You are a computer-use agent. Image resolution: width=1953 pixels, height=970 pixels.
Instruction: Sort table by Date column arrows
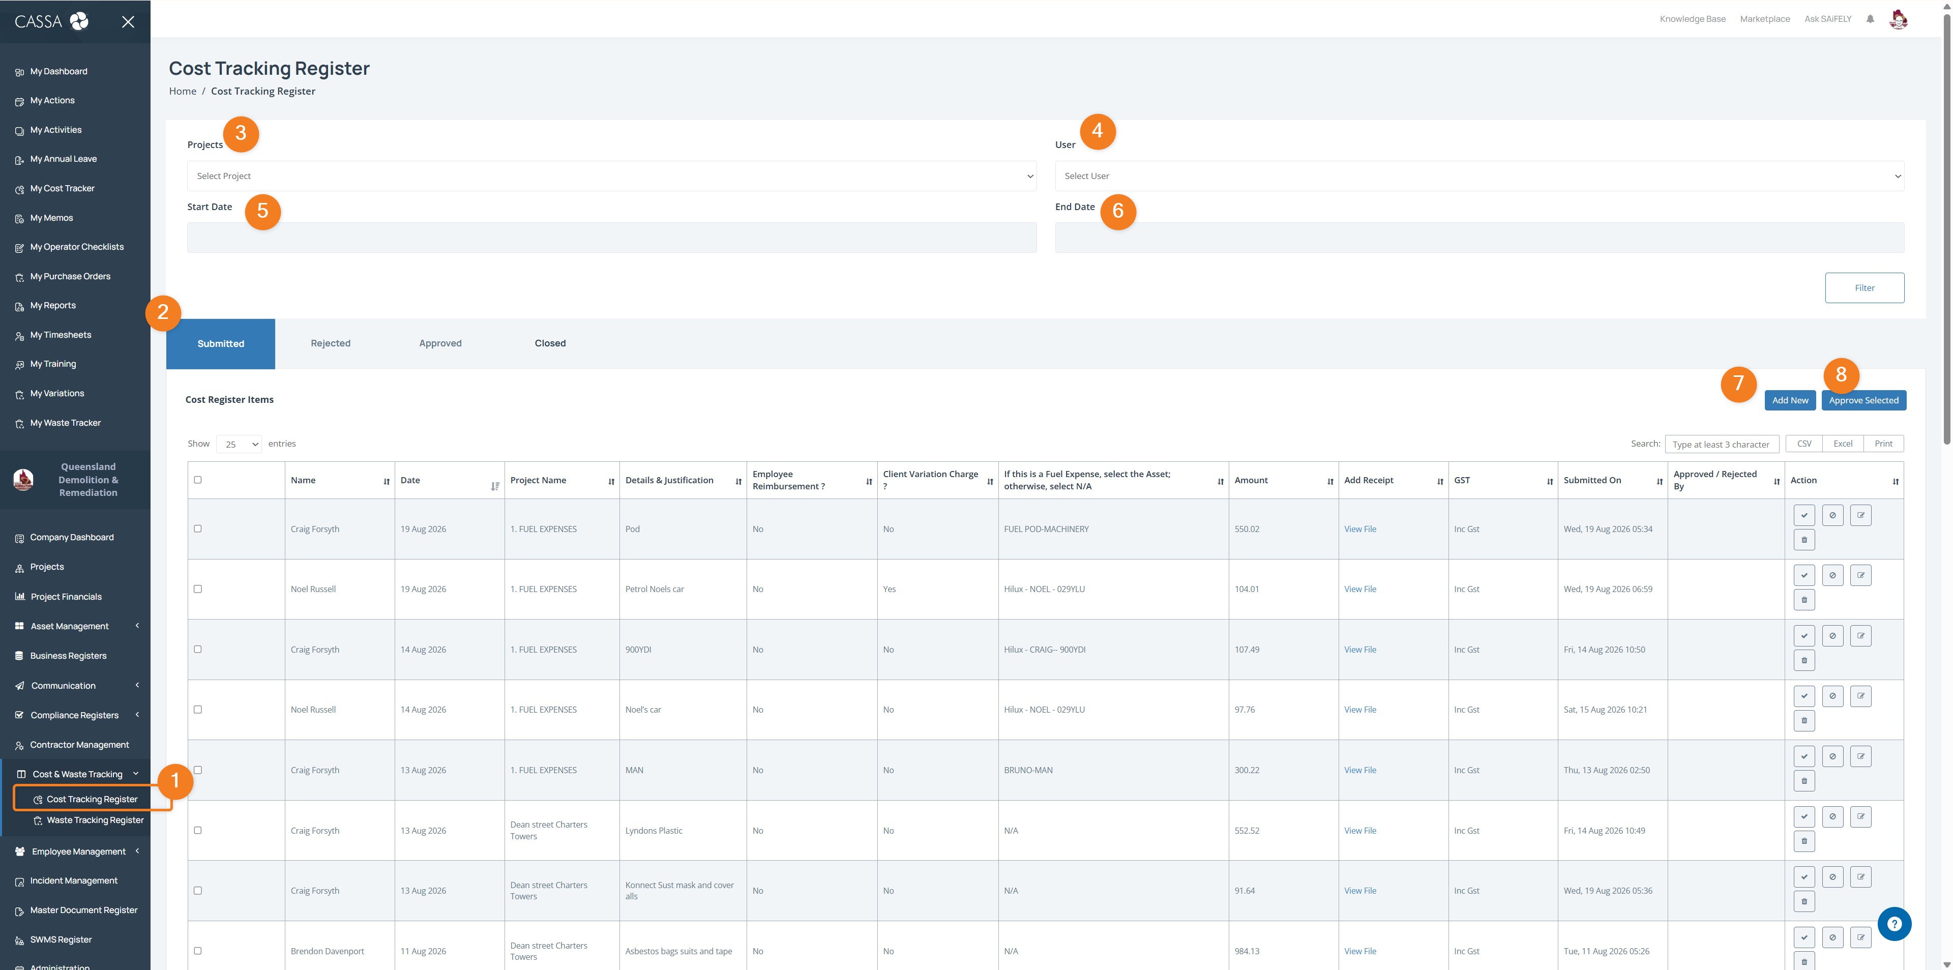click(x=495, y=486)
